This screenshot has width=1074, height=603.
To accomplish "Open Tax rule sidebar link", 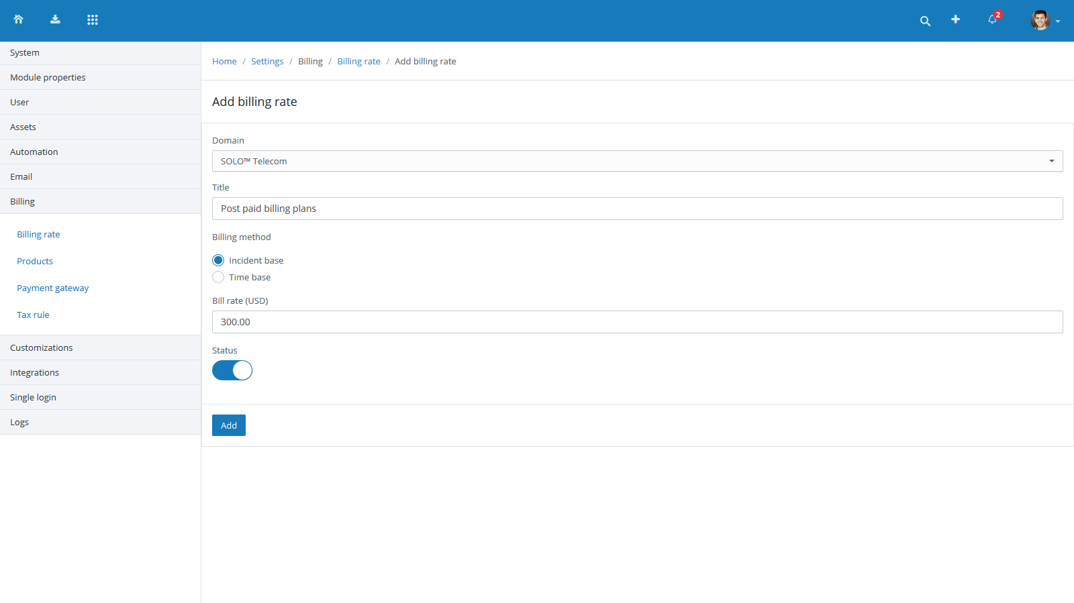I will point(33,315).
